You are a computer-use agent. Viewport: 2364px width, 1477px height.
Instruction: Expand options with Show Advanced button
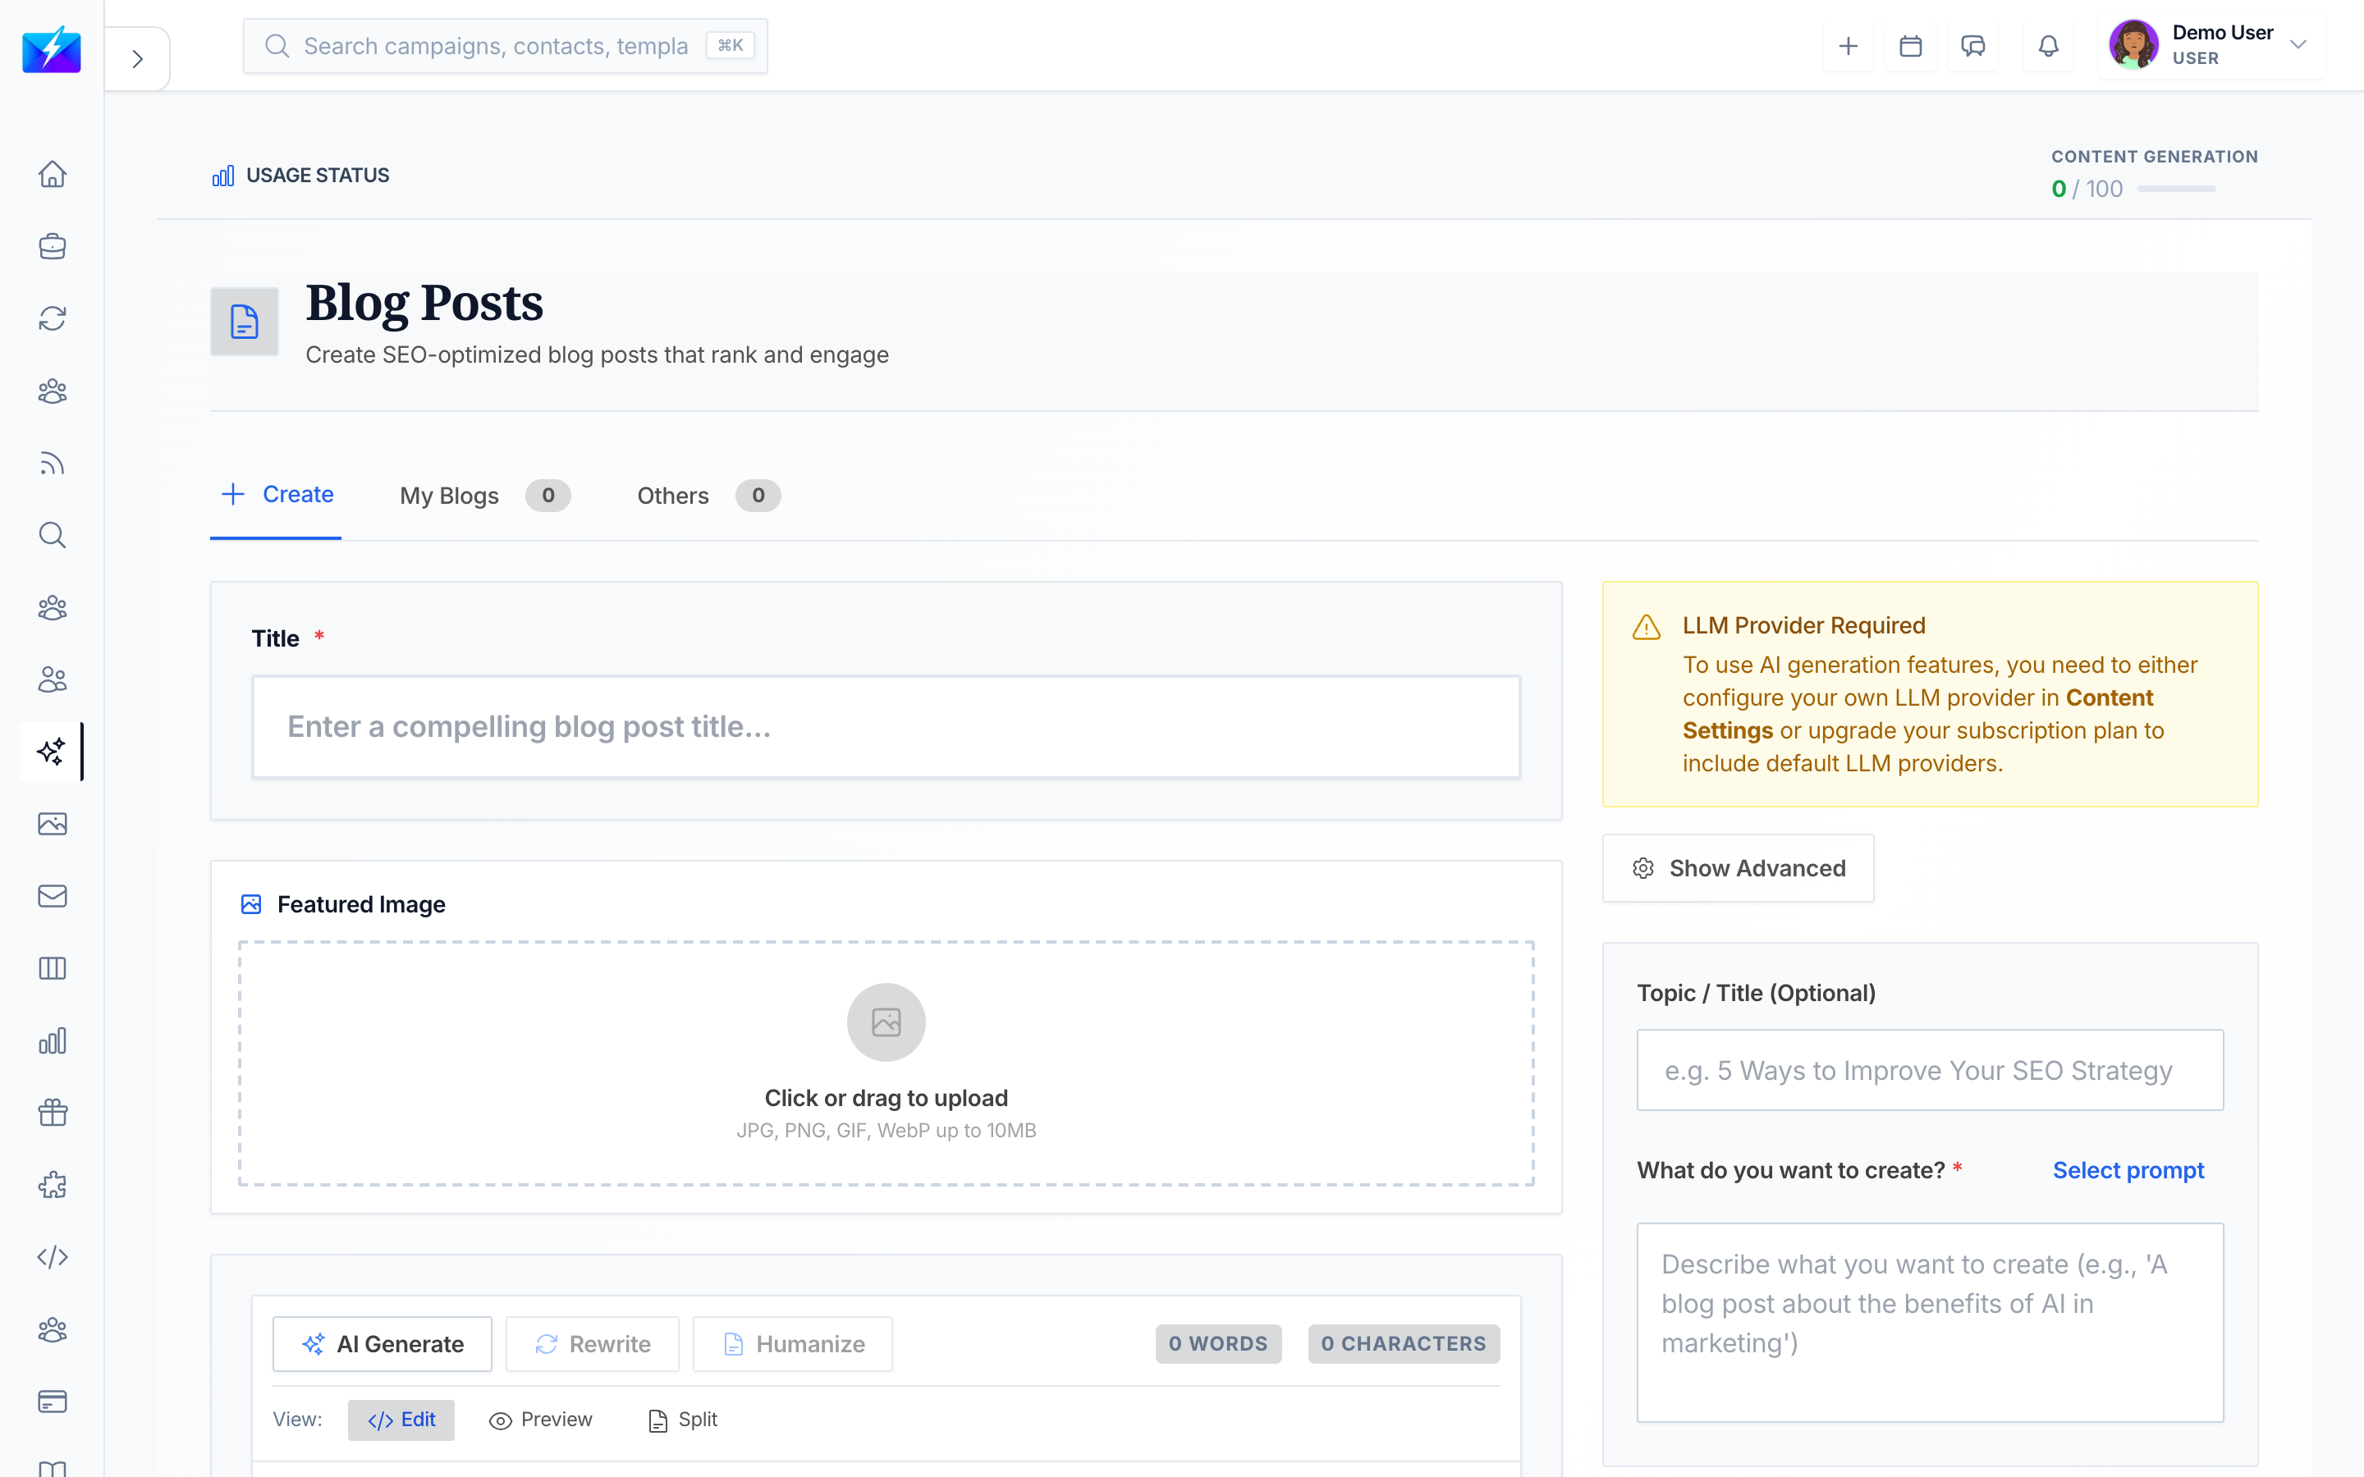1738,868
